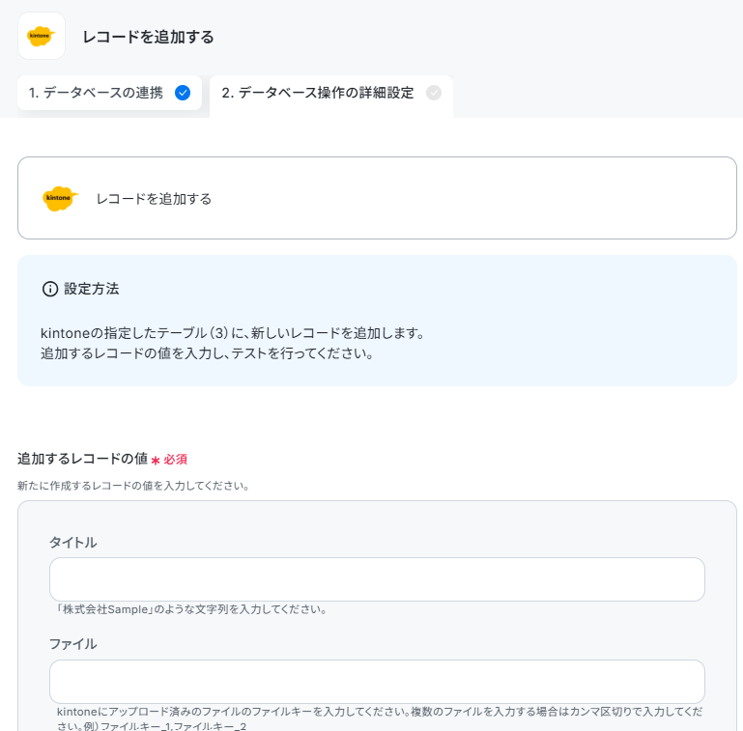Image resolution: width=743 pixels, height=731 pixels.
Task: Click the 株式会社Sample example hint text
Action: click(x=191, y=609)
